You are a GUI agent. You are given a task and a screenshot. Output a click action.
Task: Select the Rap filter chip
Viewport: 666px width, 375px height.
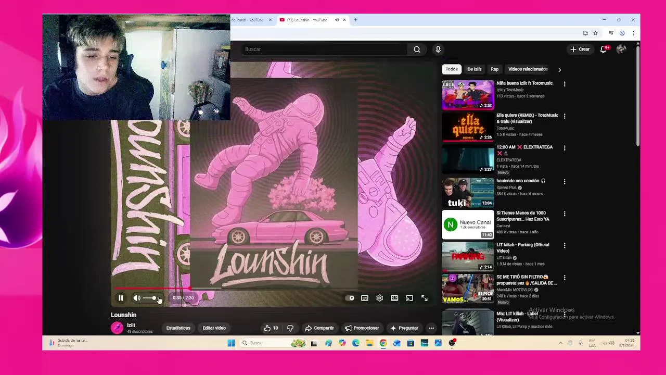(495, 69)
